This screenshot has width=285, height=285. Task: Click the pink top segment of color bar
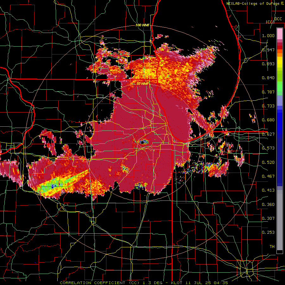click(280, 34)
